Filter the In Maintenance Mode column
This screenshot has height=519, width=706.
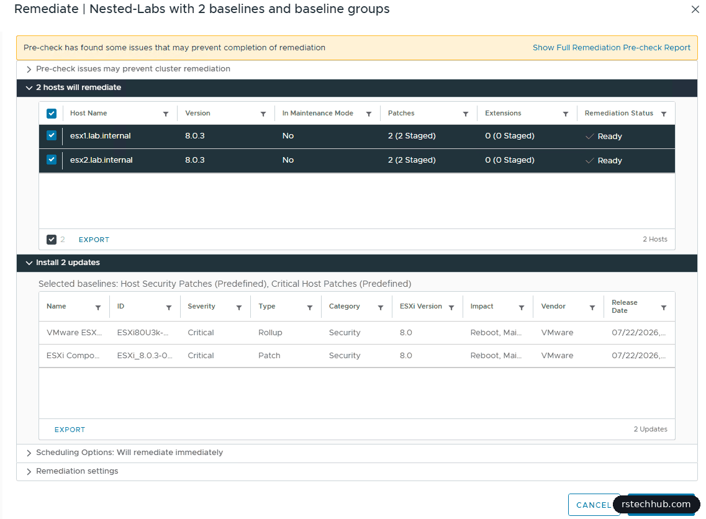click(x=369, y=114)
